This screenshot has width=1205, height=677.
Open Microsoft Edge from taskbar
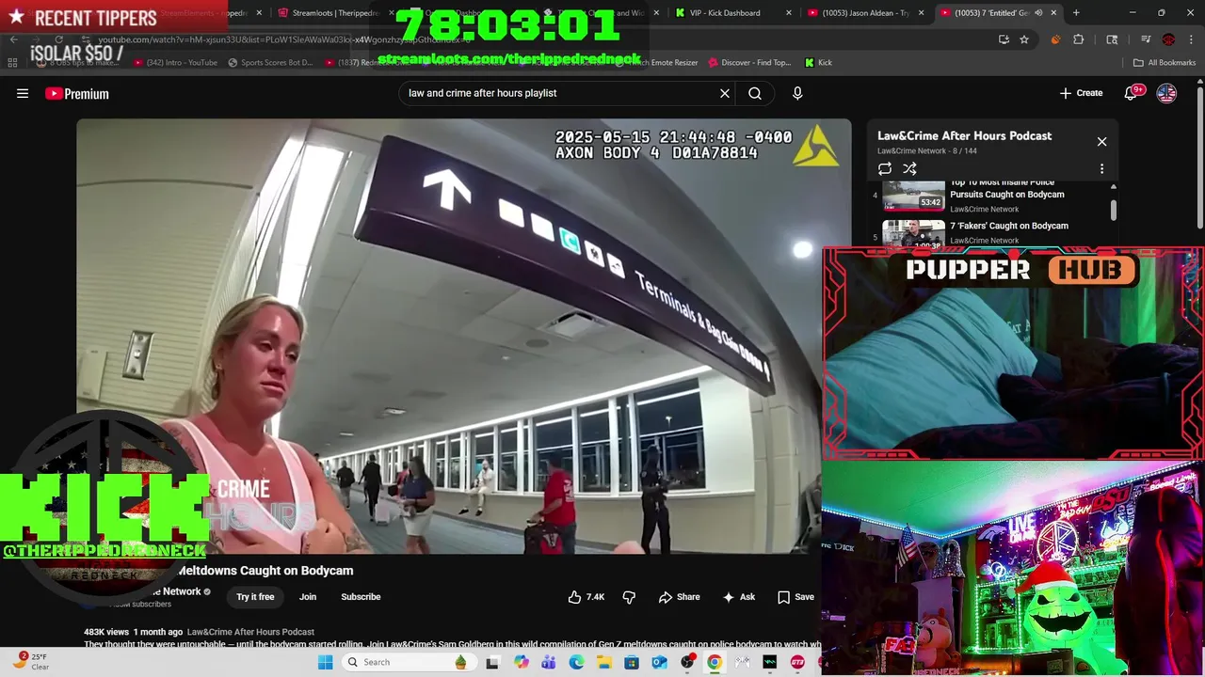pos(576,662)
